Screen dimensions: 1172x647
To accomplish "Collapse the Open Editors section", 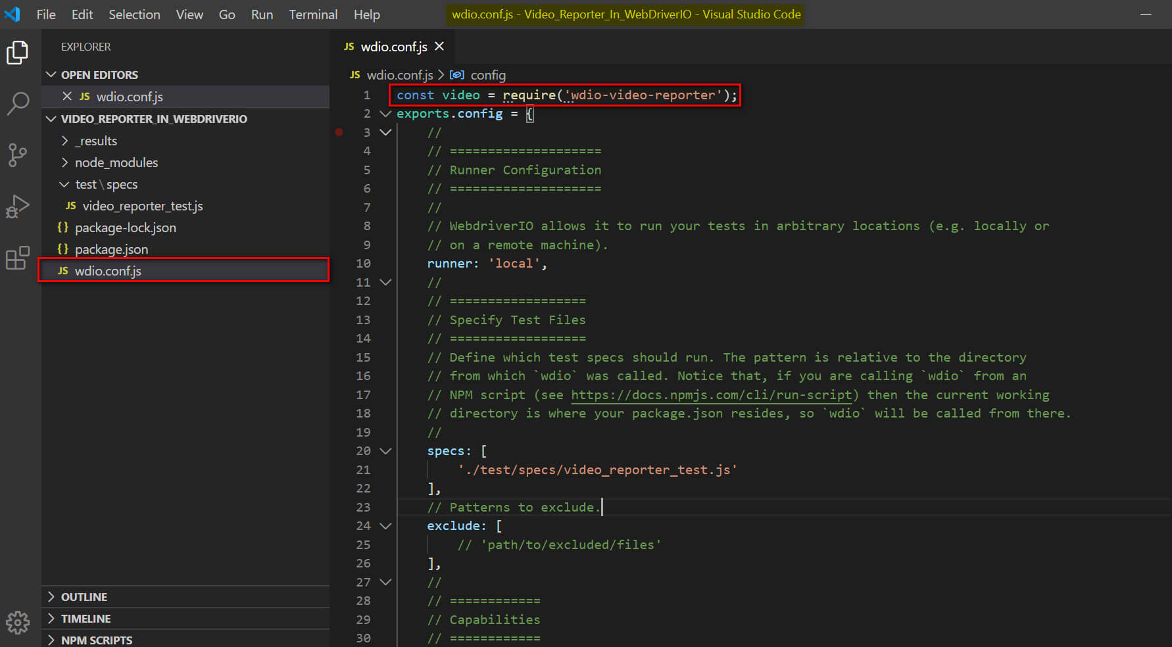I will click(51, 74).
